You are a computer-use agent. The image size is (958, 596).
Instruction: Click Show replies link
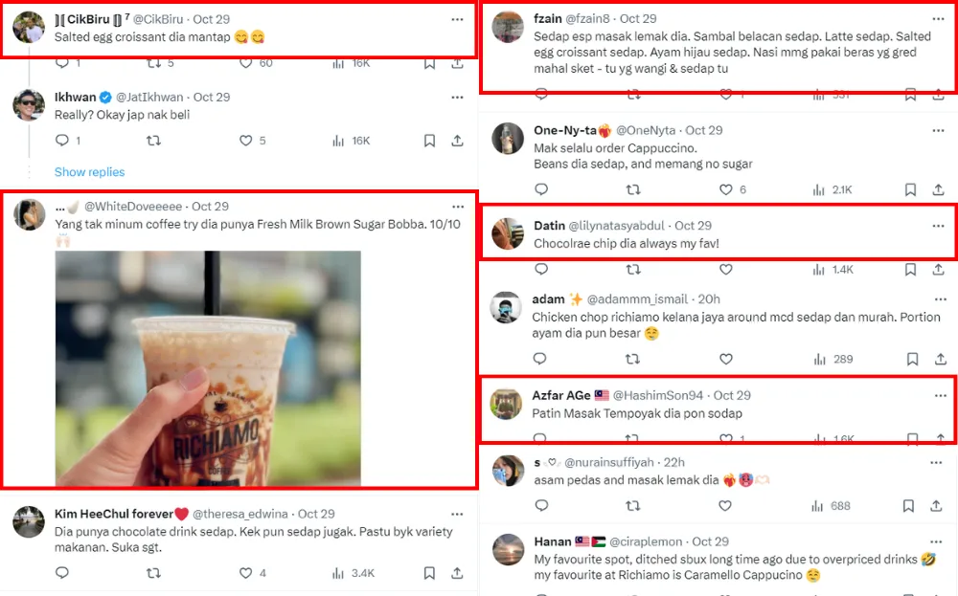point(89,172)
